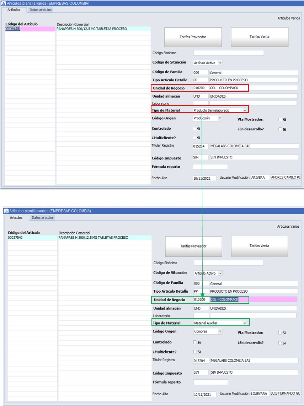Click Código Impuesto code SIN in lower window

point(201,372)
